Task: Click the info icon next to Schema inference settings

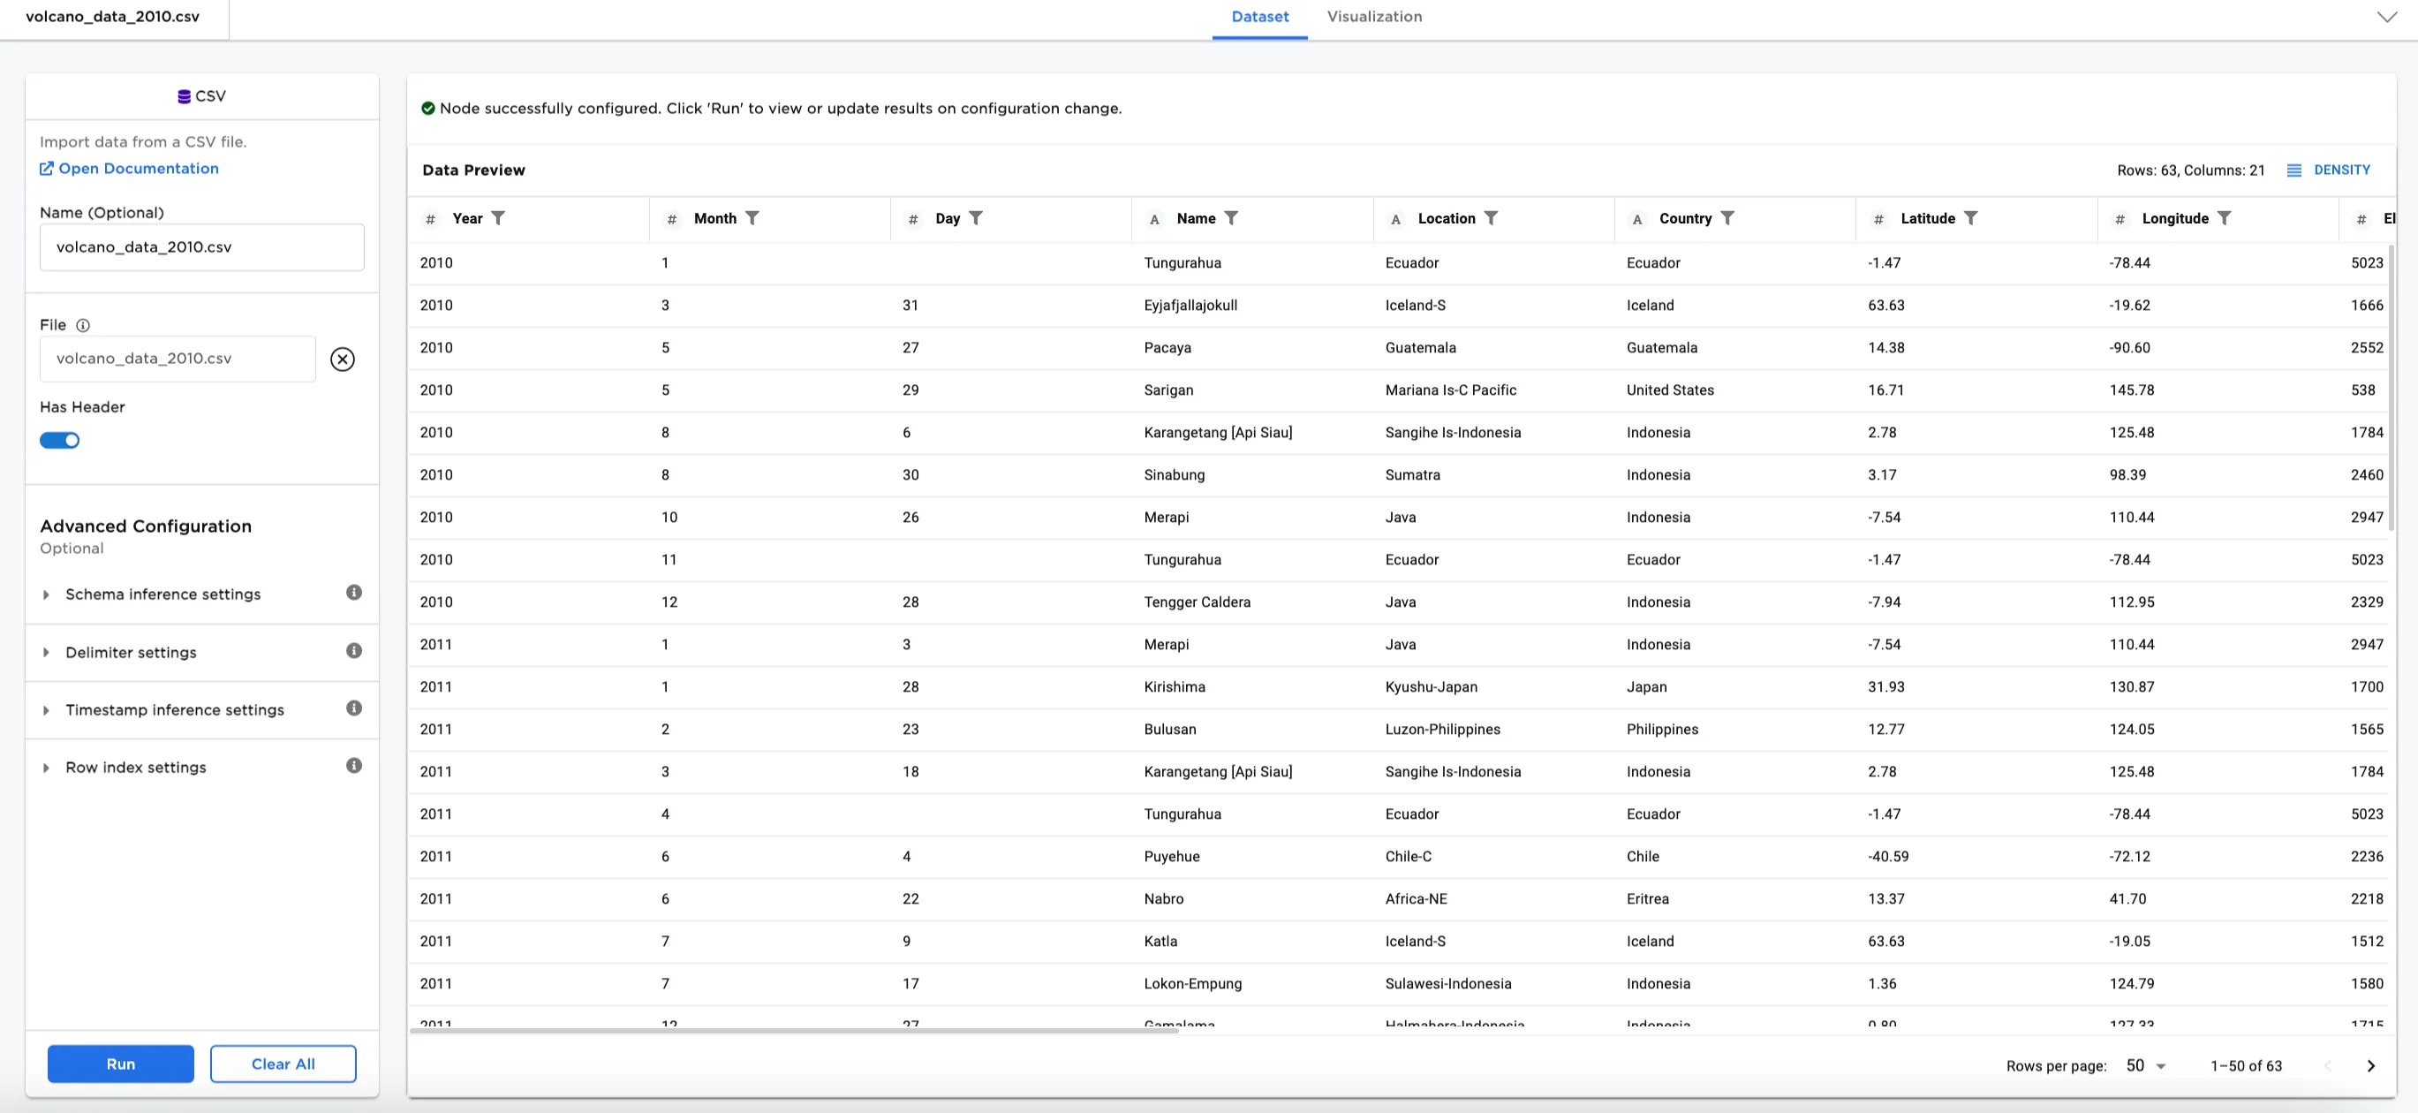Action: point(354,593)
